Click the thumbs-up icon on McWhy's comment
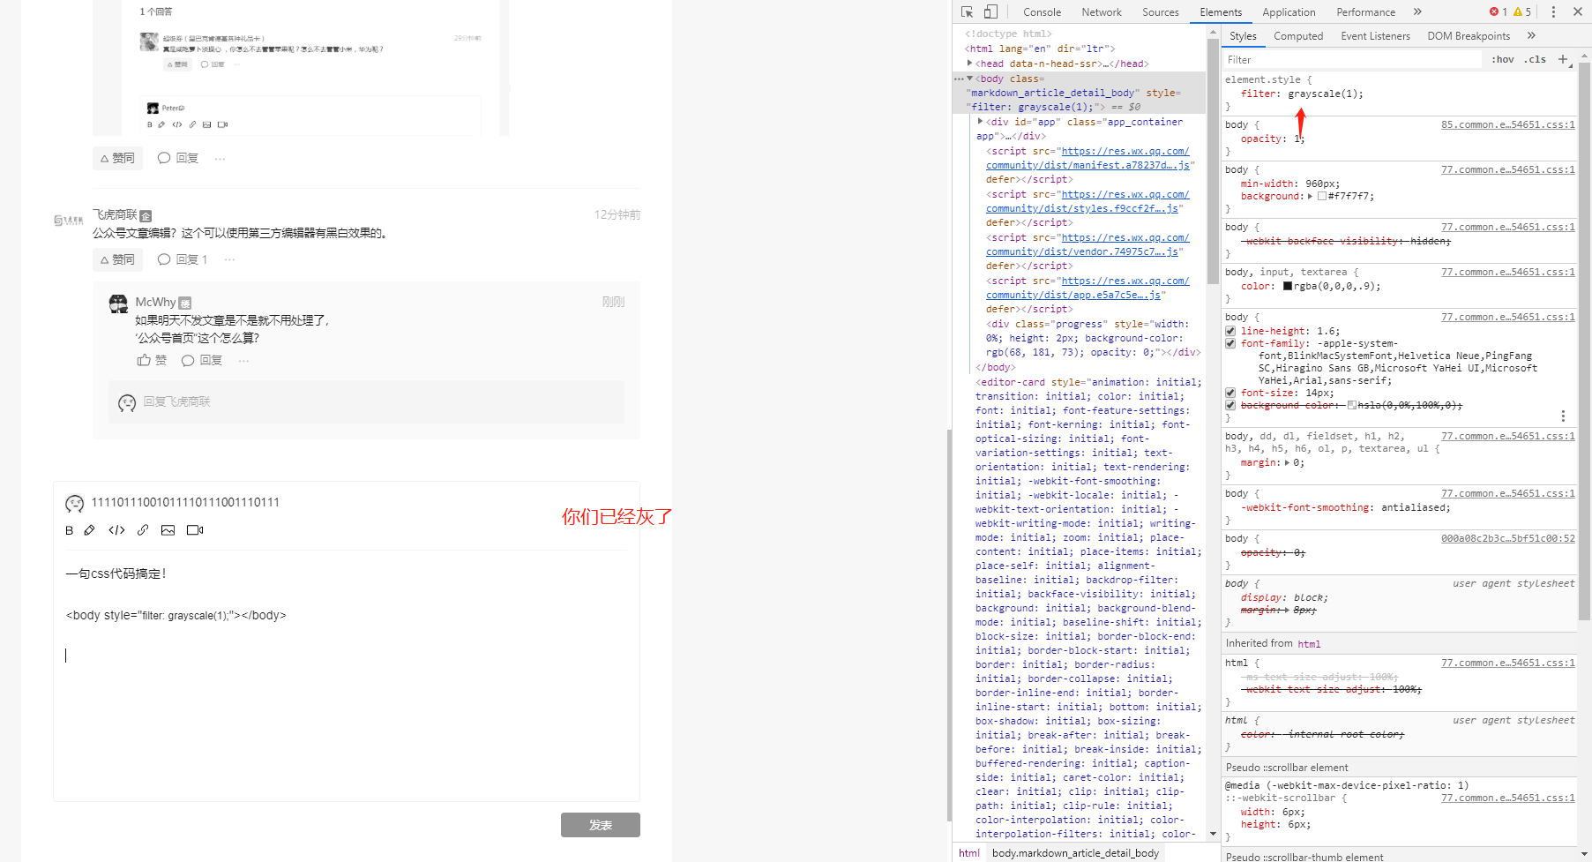The width and height of the screenshot is (1592, 862). coord(144,360)
